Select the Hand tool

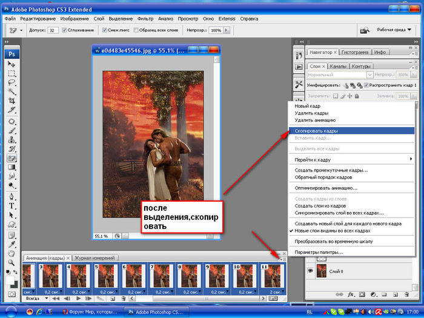12,254
